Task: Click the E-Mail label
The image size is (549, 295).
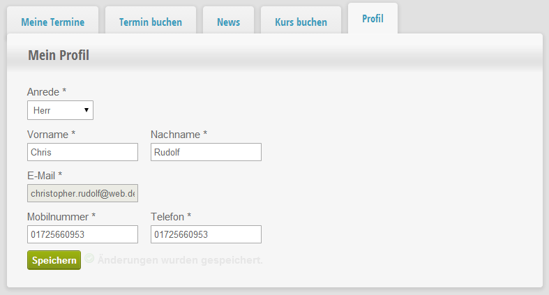Action: pos(45,176)
